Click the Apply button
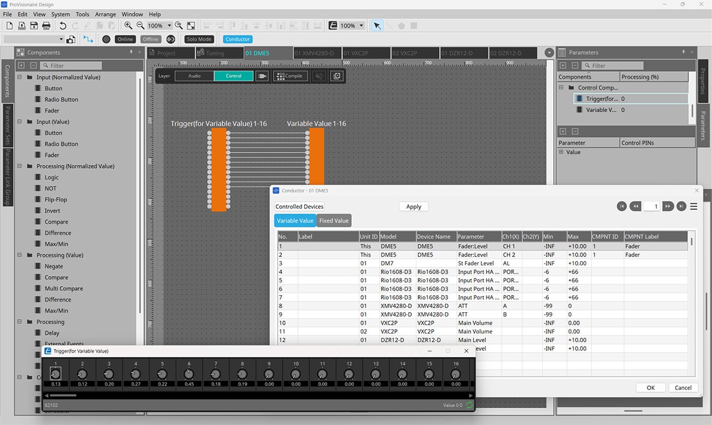712x425 pixels. [414, 207]
